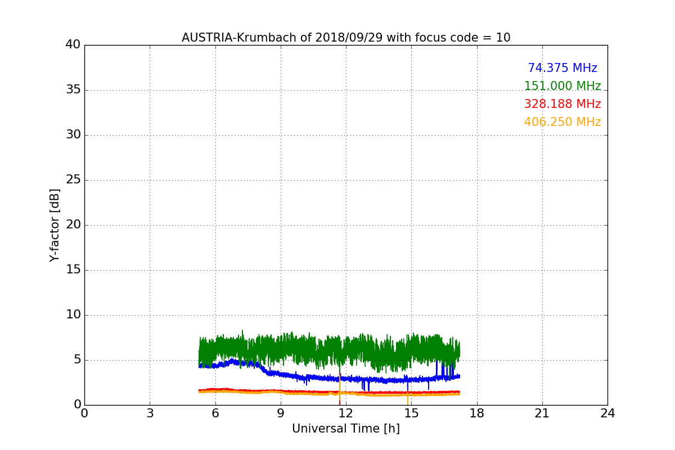Click the 'Universal Time [h]' axis label
The width and height of the screenshot is (675, 450).
tap(346, 429)
